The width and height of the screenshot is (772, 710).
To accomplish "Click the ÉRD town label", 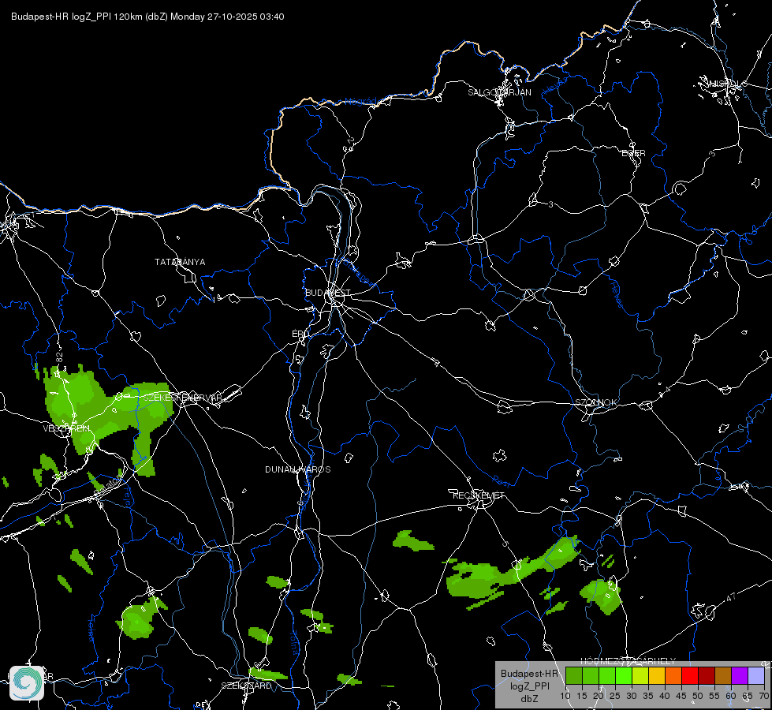I will [300, 334].
